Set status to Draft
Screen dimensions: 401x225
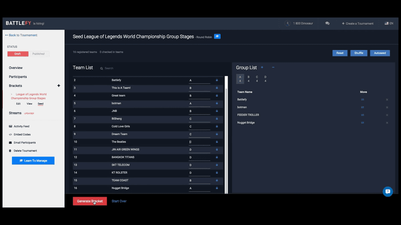[18, 54]
